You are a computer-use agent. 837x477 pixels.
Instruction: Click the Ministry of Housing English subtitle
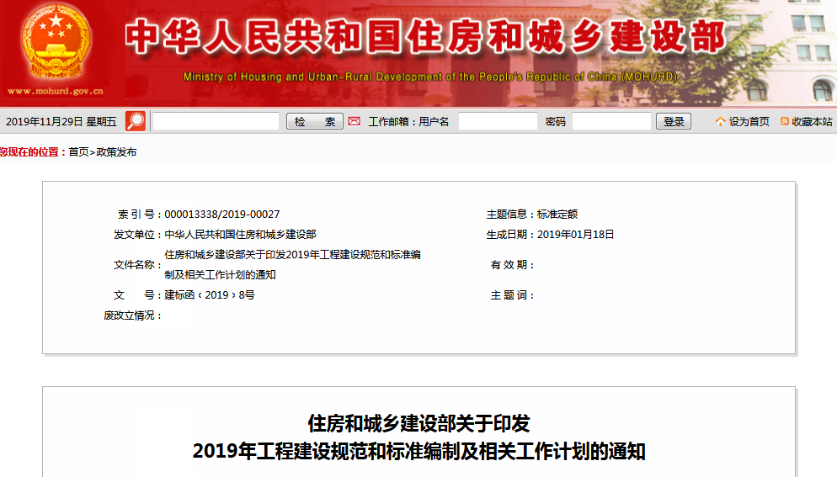[x=430, y=77]
